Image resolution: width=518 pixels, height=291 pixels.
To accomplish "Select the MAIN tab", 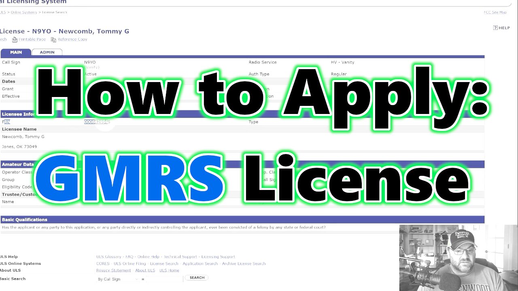I will tap(16, 52).
